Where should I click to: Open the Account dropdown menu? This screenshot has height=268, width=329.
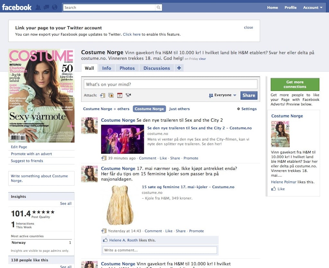313,8
